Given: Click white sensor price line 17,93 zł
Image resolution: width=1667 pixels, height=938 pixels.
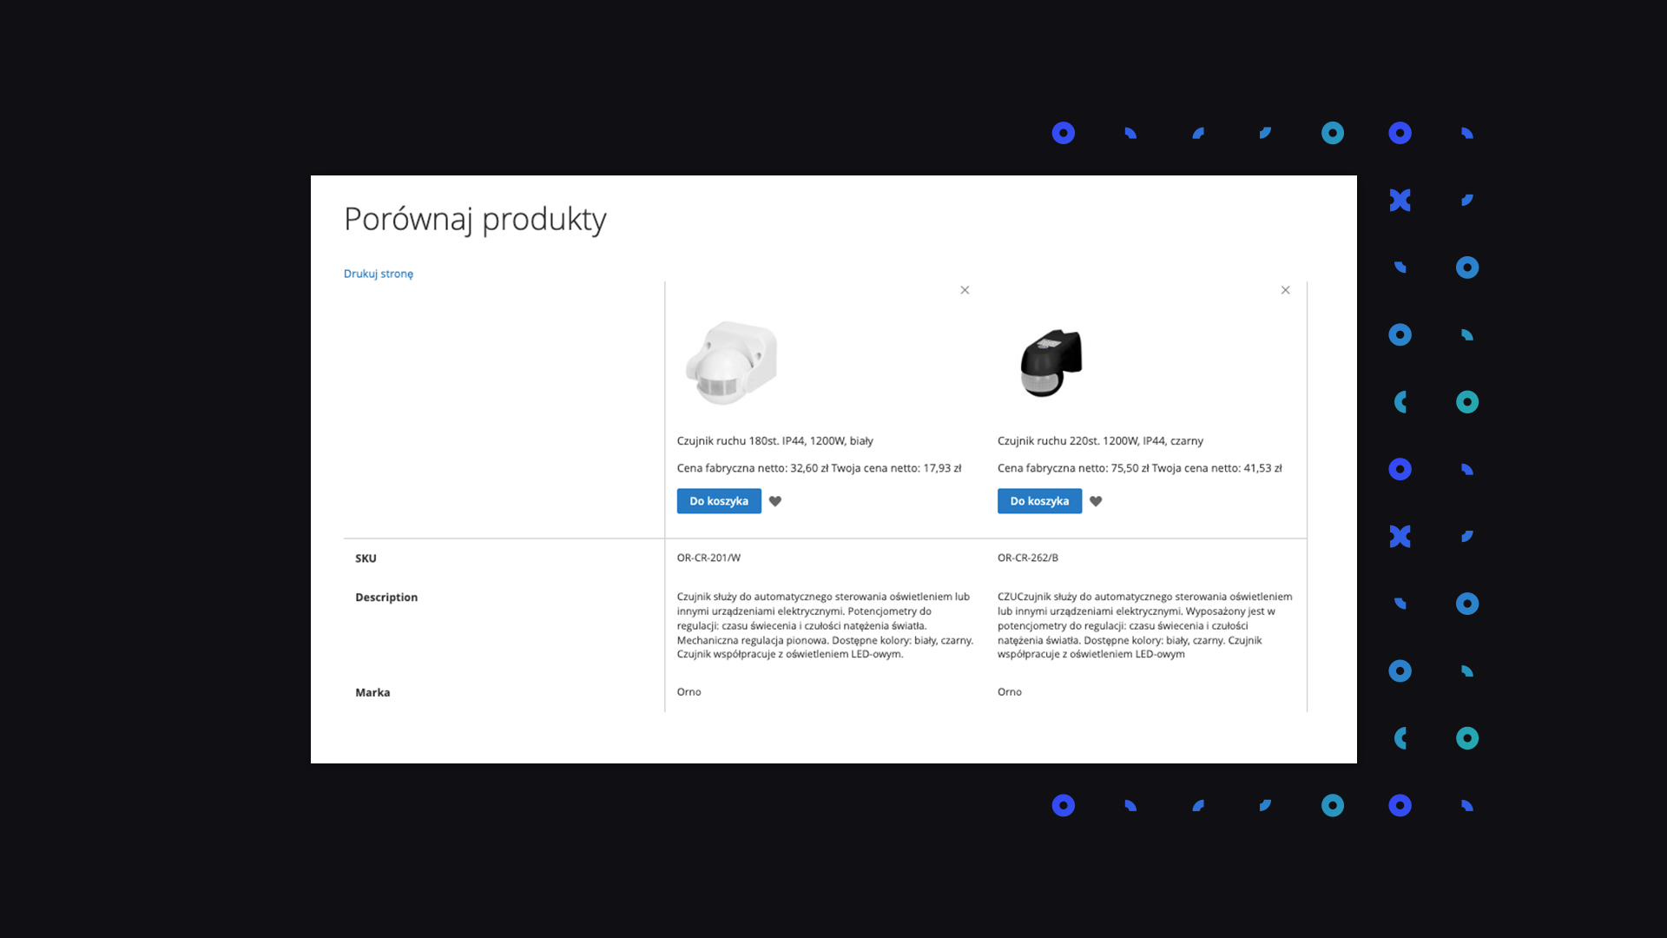Looking at the screenshot, I should tap(819, 468).
